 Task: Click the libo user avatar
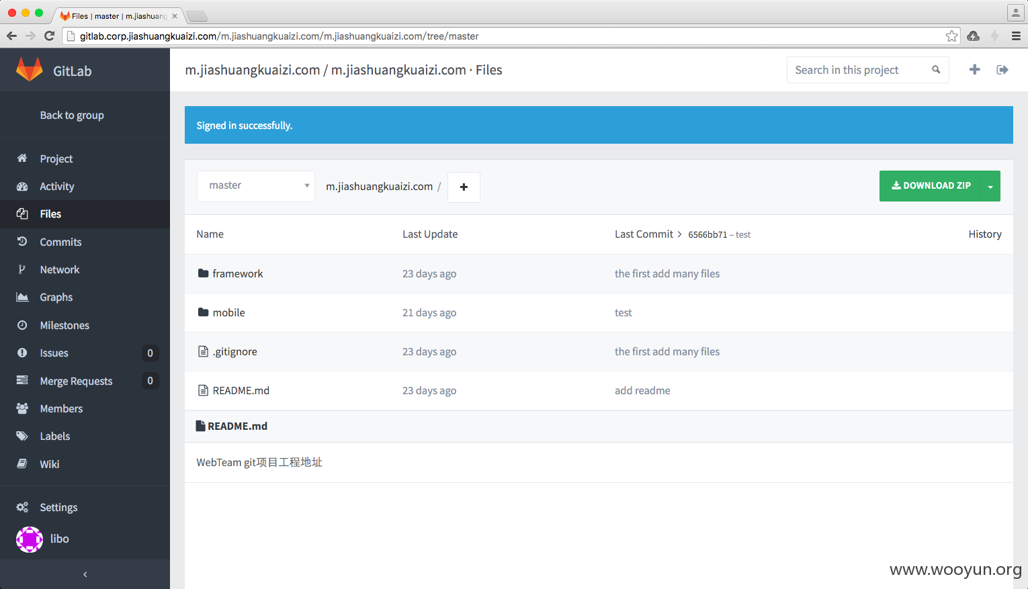[30, 539]
